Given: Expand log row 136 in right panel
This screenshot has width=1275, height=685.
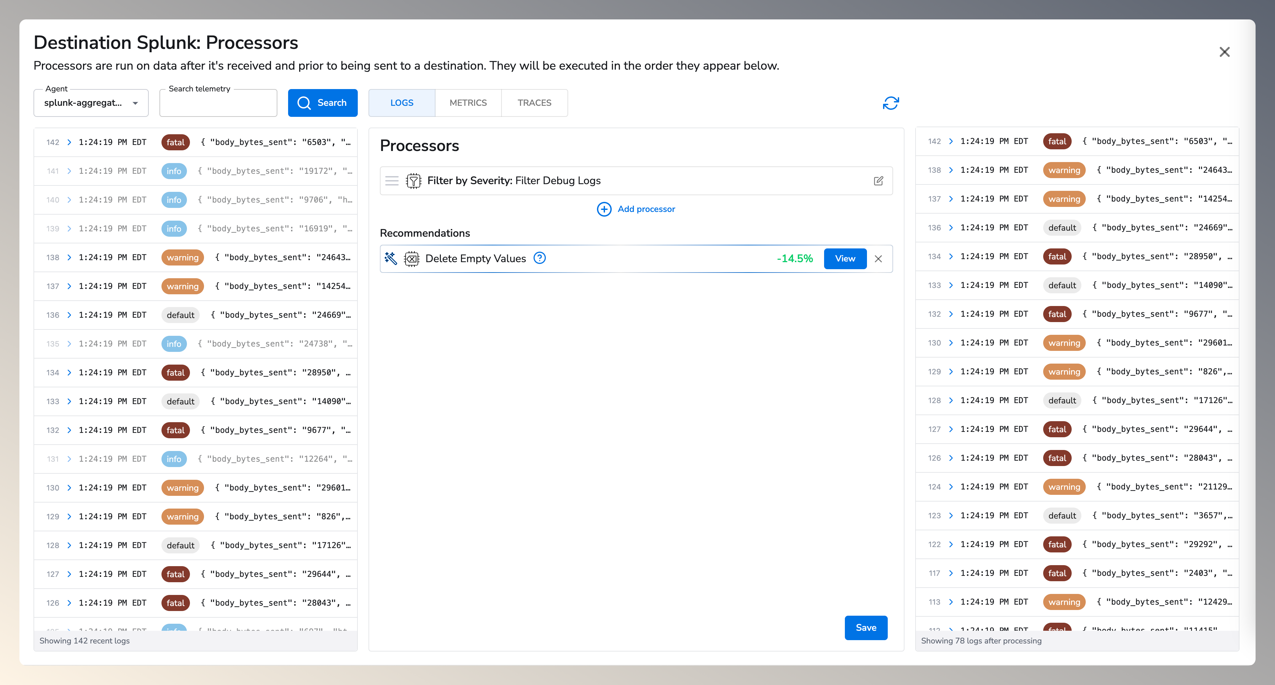Looking at the screenshot, I should tap(951, 228).
